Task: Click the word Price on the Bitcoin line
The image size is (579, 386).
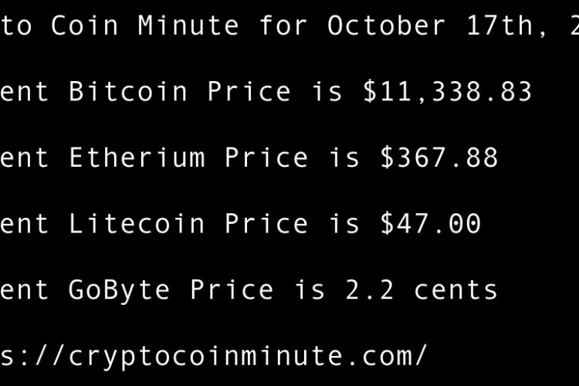Action: coord(249,92)
